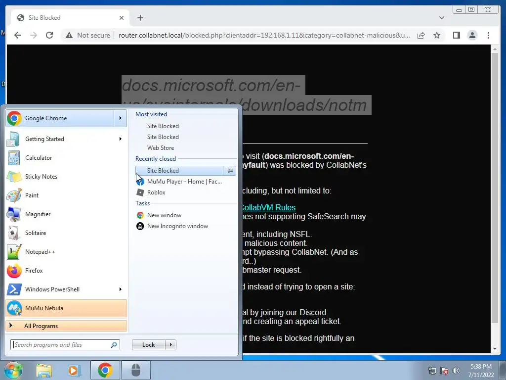
Task: Open first Site Blocked under Most visited
Action: pyautogui.click(x=186, y=126)
